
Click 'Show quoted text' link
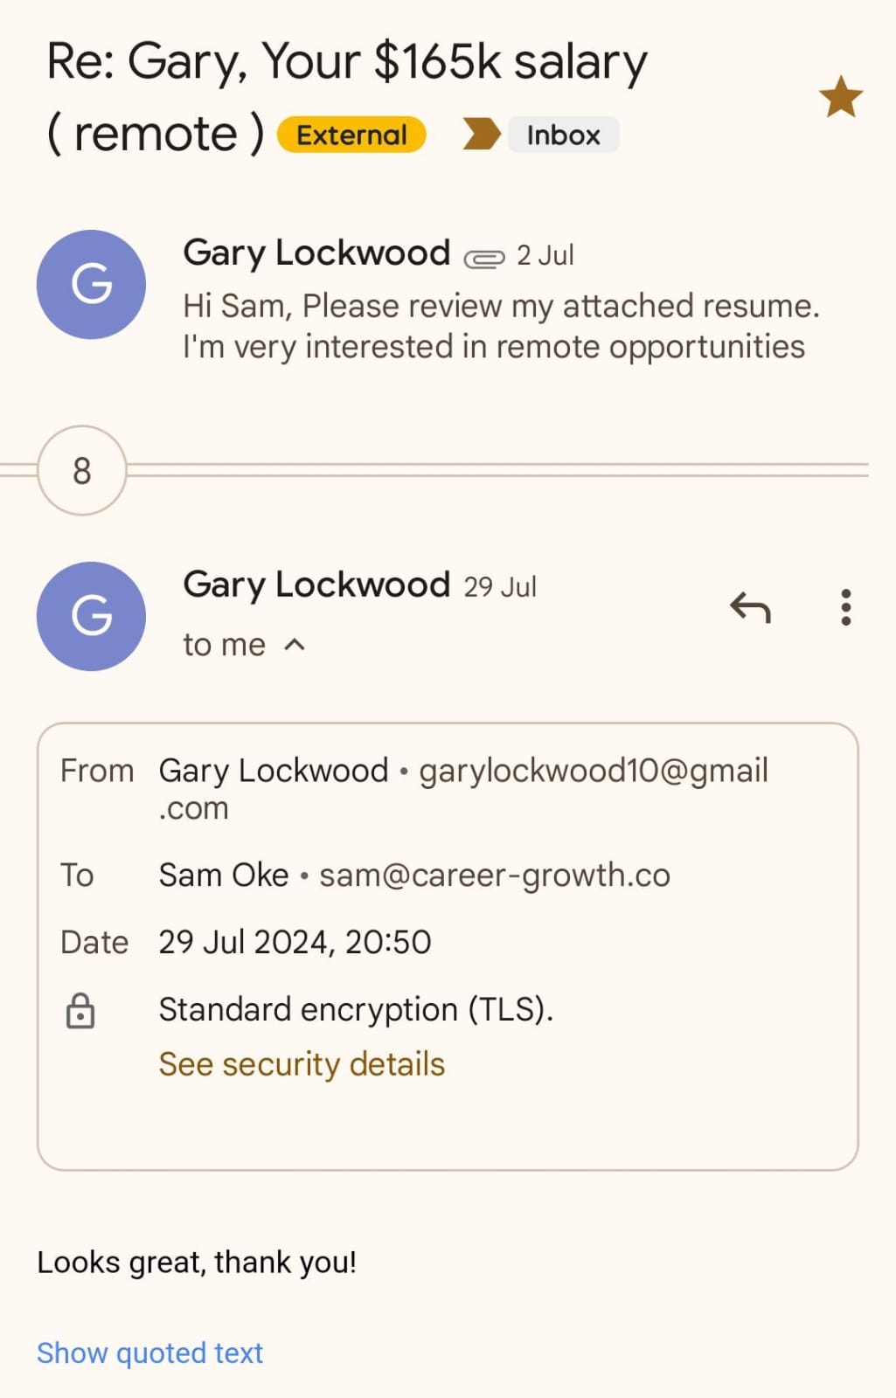149,1353
